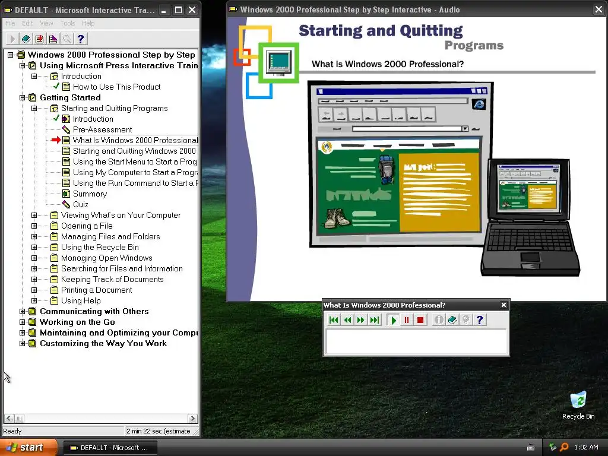Click the orange magnifier tray icon
608x456 pixels.
coord(564,447)
